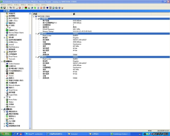The height and width of the screenshot is (136, 170).
Task: Switch to 公用程式 folder taskbar button
Action: pyautogui.click(x=98, y=134)
